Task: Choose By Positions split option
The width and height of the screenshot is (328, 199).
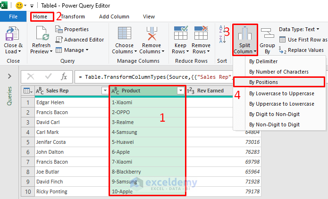Action: coord(279,82)
